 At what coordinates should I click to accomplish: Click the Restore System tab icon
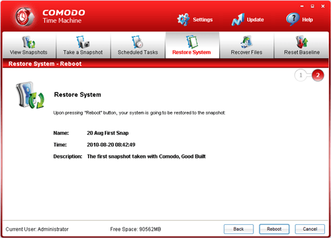192,42
